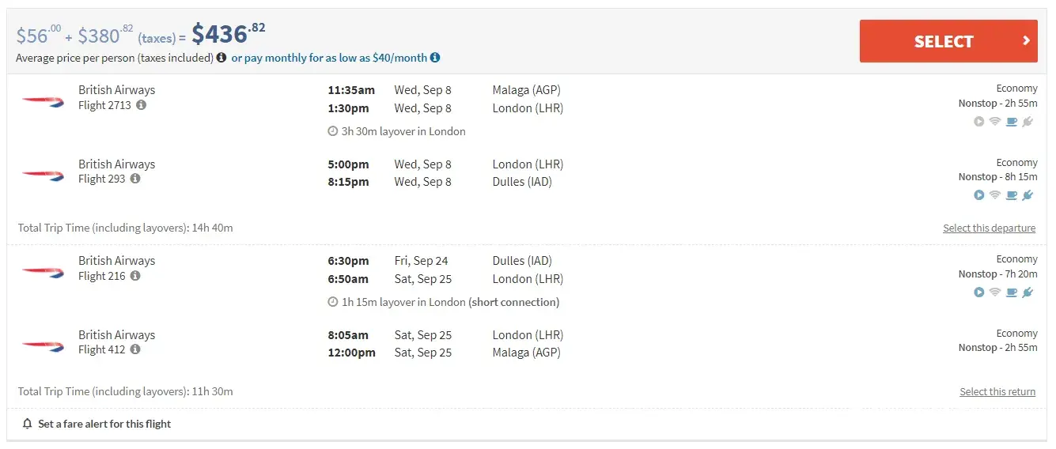Viewport: 1056px width, 449px height.
Task: Click info icon beside Flight 2713
Action: (141, 105)
